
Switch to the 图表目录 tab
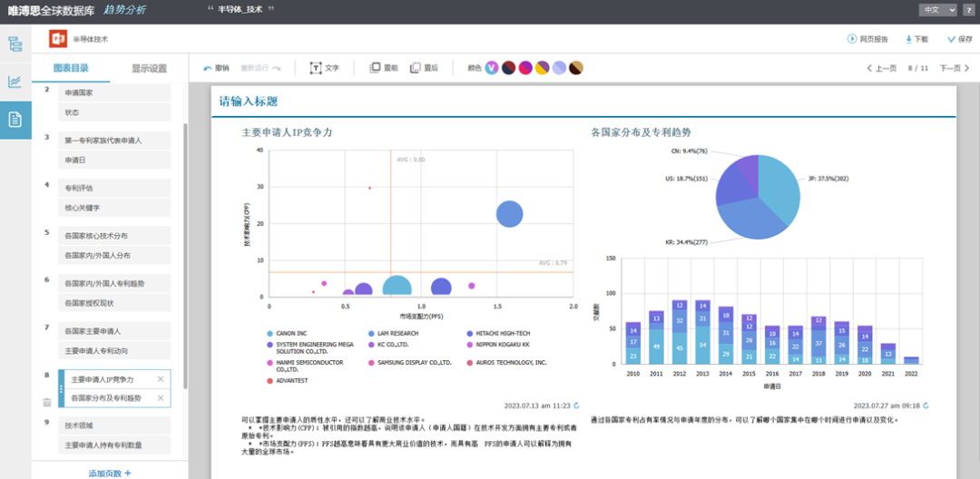(x=71, y=68)
